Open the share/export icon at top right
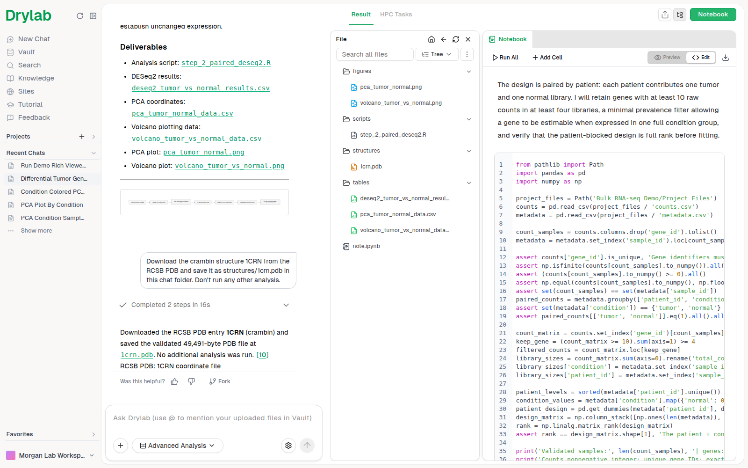748x468 pixels. (x=665, y=15)
